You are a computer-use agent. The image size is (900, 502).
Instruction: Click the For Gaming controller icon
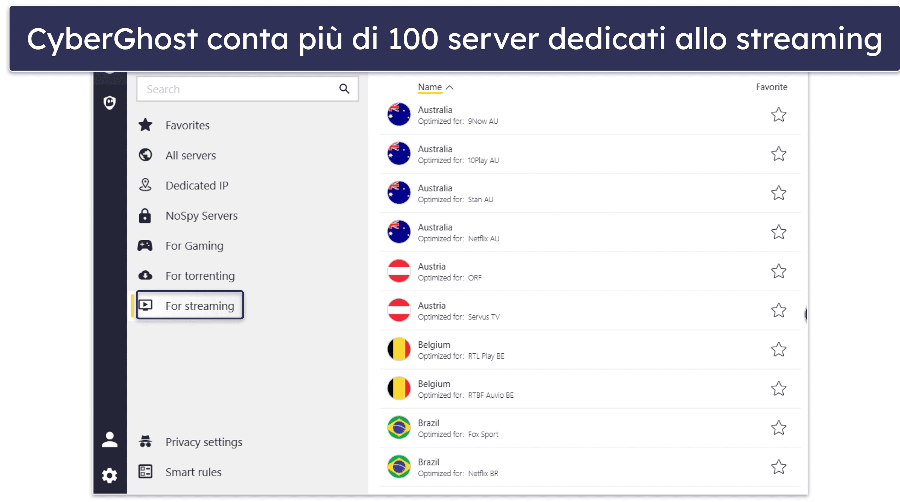[145, 245]
